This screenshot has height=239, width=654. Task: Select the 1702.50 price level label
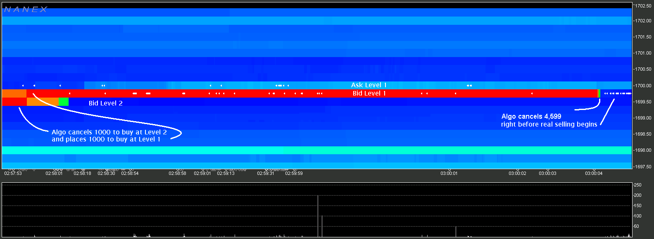[x=643, y=6]
